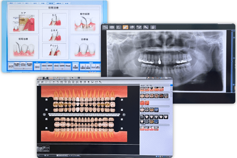Open the tooth row chart icon in the X-ray toolbar

point(112,27)
